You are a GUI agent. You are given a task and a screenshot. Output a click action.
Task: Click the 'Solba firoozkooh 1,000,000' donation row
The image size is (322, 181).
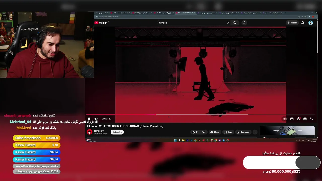coord(36,138)
